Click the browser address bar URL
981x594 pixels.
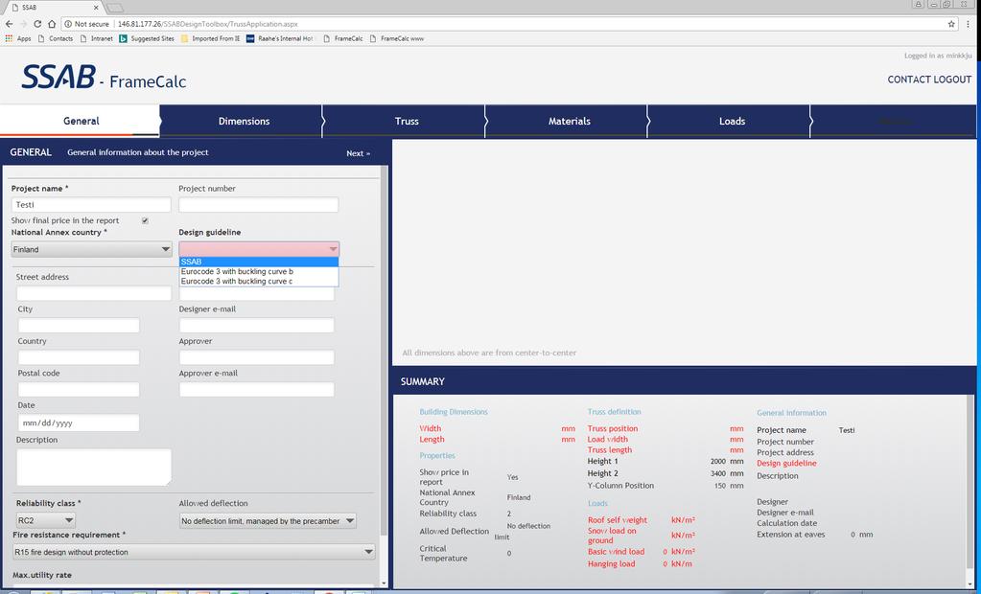click(208, 24)
